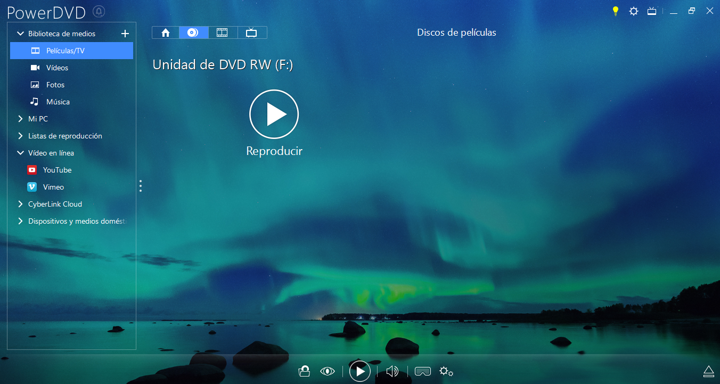The height and width of the screenshot is (384, 720).
Task: Click the sidebar resize handle dots
Action: pyautogui.click(x=141, y=185)
